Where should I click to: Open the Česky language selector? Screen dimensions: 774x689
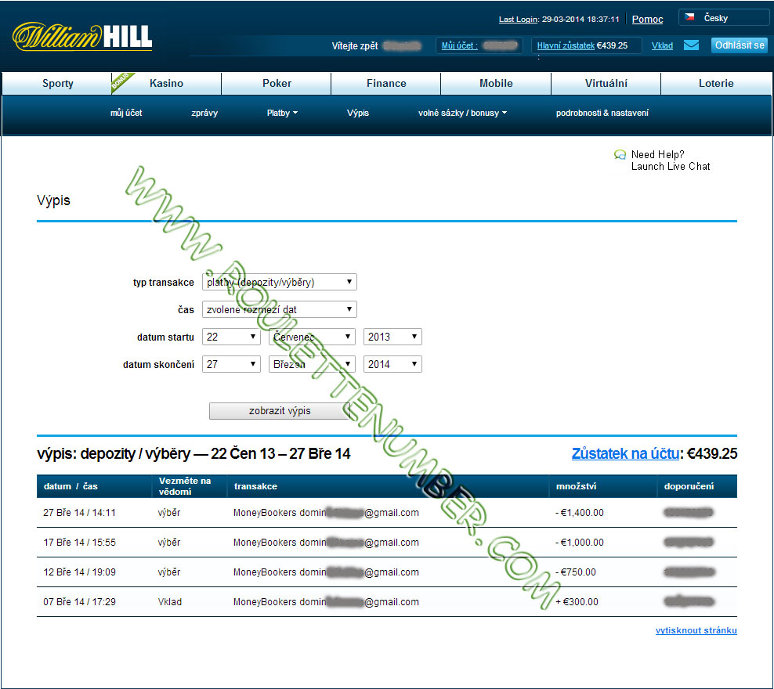pyautogui.click(x=723, y=18)
